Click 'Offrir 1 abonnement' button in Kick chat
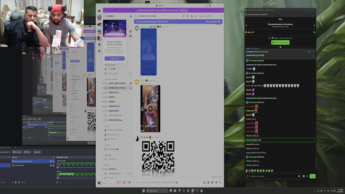The height and width of the screenshot is (194, 345). pos(280,43)
